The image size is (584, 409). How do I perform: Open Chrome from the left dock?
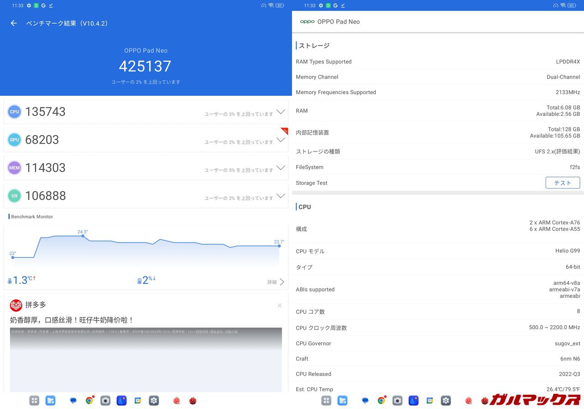tap(89, 401)
